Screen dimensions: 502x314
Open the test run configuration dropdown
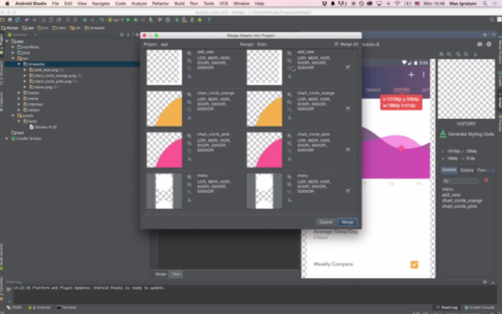pos(116,20)
